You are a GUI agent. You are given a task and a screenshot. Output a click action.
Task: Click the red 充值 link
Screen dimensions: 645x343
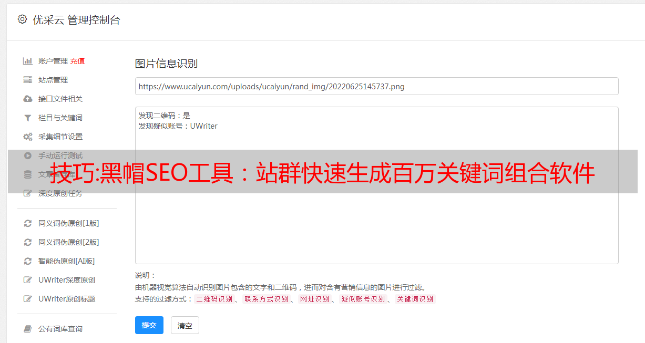point(77,61)
